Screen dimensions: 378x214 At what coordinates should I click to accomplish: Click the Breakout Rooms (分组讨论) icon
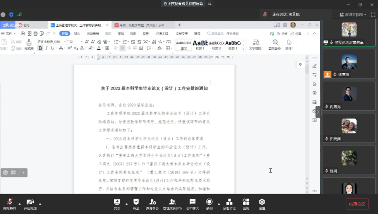click(229, 203)
